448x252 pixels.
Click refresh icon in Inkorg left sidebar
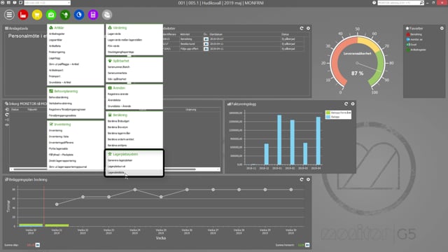pyautogui.click(x=7, y=115)
